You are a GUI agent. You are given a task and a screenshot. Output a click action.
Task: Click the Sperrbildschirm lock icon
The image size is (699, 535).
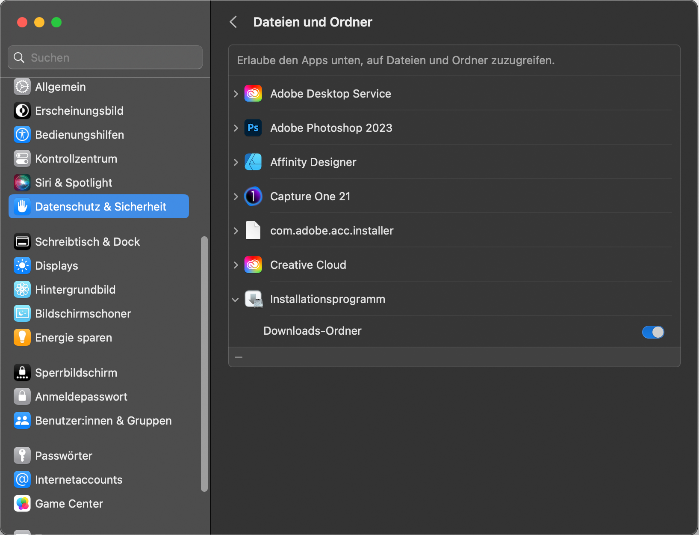(22, 373)
